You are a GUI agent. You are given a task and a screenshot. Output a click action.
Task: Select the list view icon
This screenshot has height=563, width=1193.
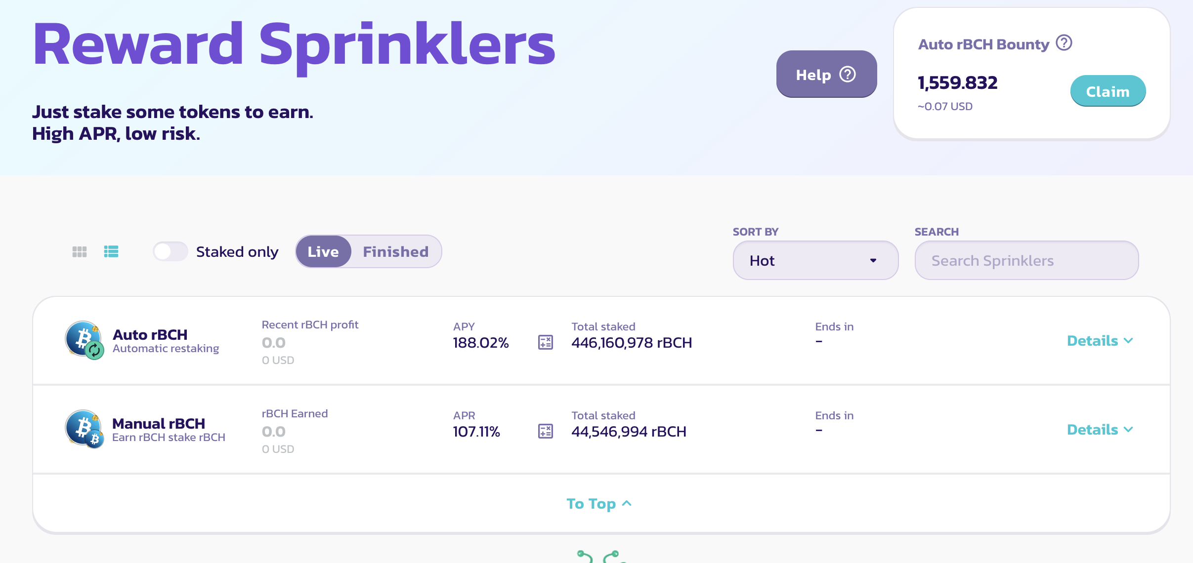(111, 252)
